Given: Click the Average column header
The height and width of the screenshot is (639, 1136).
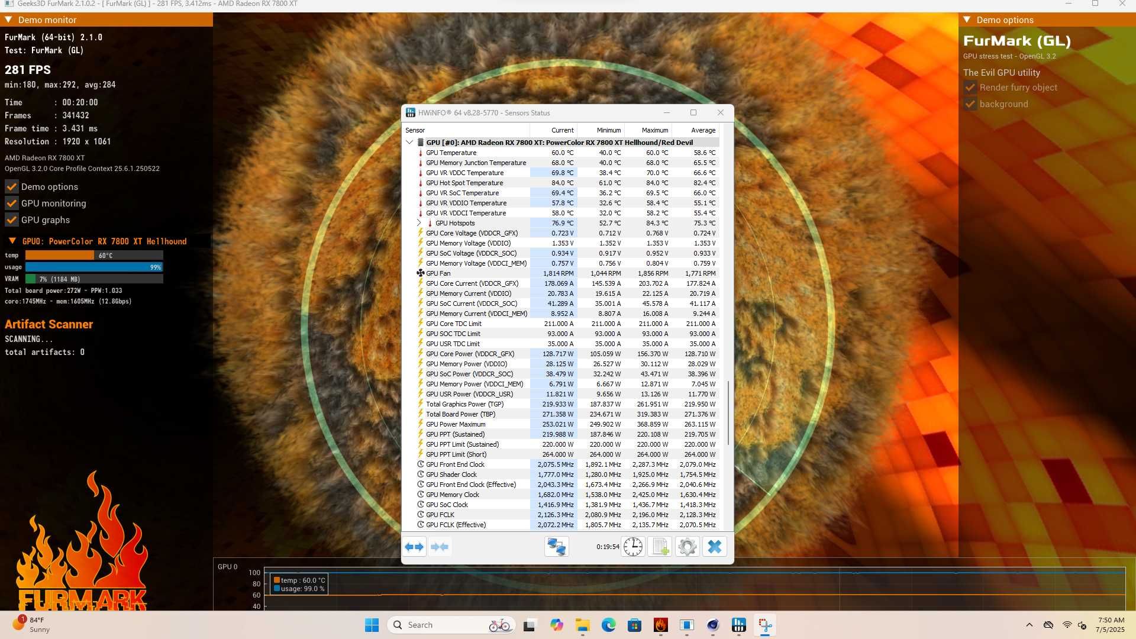Looking at the screenshot, I should click(696, 130).
